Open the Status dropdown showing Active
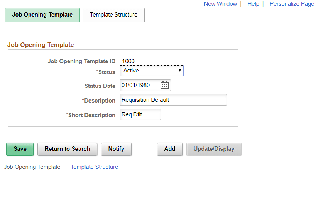The height and width of the screenshot is (222, 316). (x=151, y=71)
